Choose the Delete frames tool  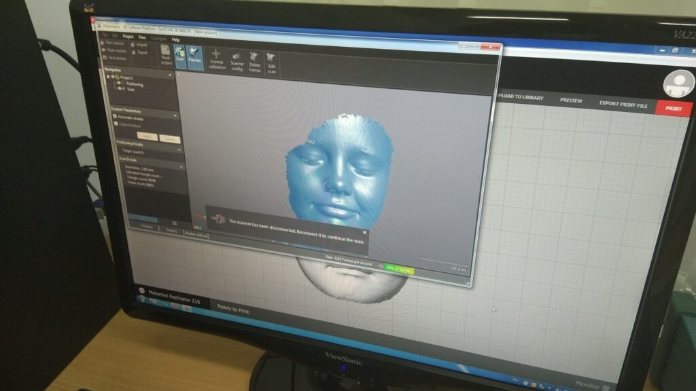254,62
